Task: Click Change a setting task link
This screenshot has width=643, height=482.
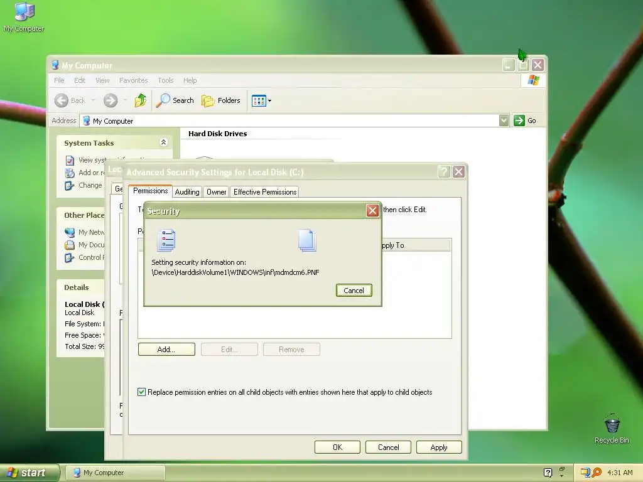Action: 90,185
